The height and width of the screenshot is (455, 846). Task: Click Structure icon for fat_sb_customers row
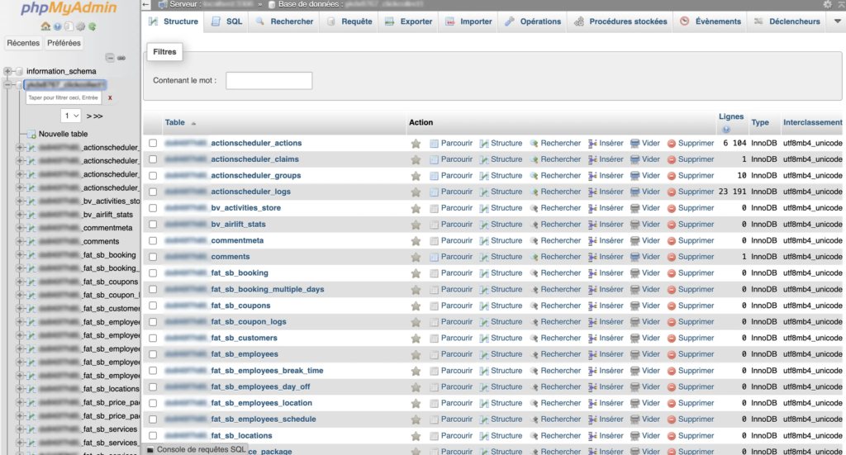(484, 338)
